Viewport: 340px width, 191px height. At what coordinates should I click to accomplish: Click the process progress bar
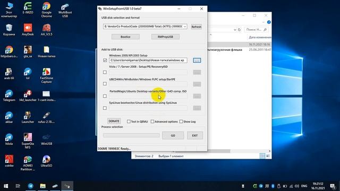coord(131,135)
